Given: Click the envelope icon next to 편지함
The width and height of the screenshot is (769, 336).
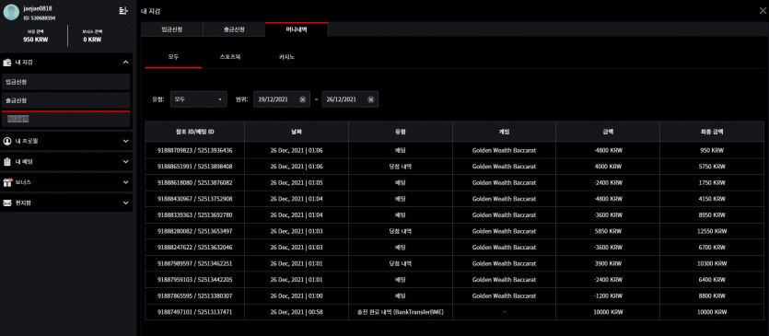Looking at the screenshot, I should point(7,203).
